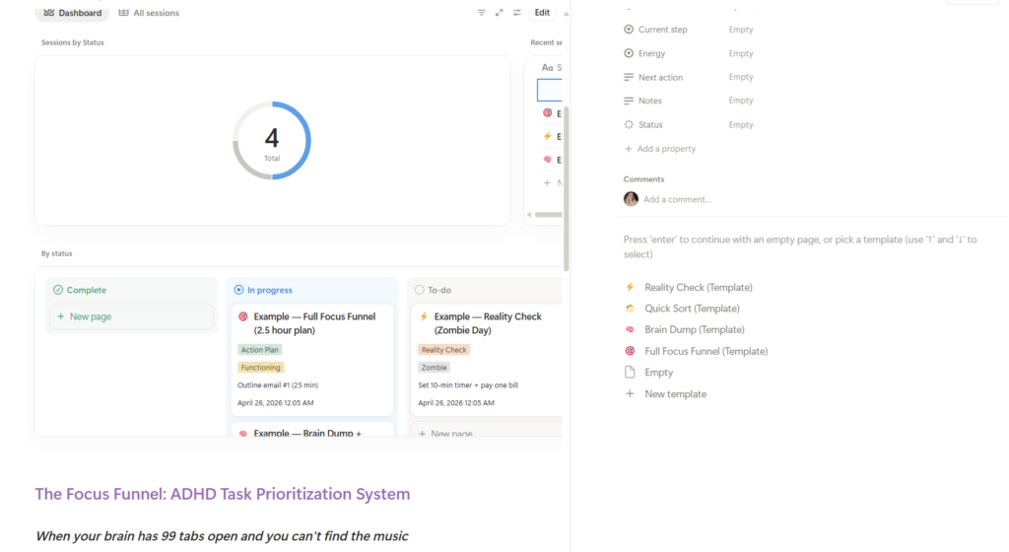Click the filter icon in dashboard toolbar
Screen dimensions: 1009x552
(481, 13)
